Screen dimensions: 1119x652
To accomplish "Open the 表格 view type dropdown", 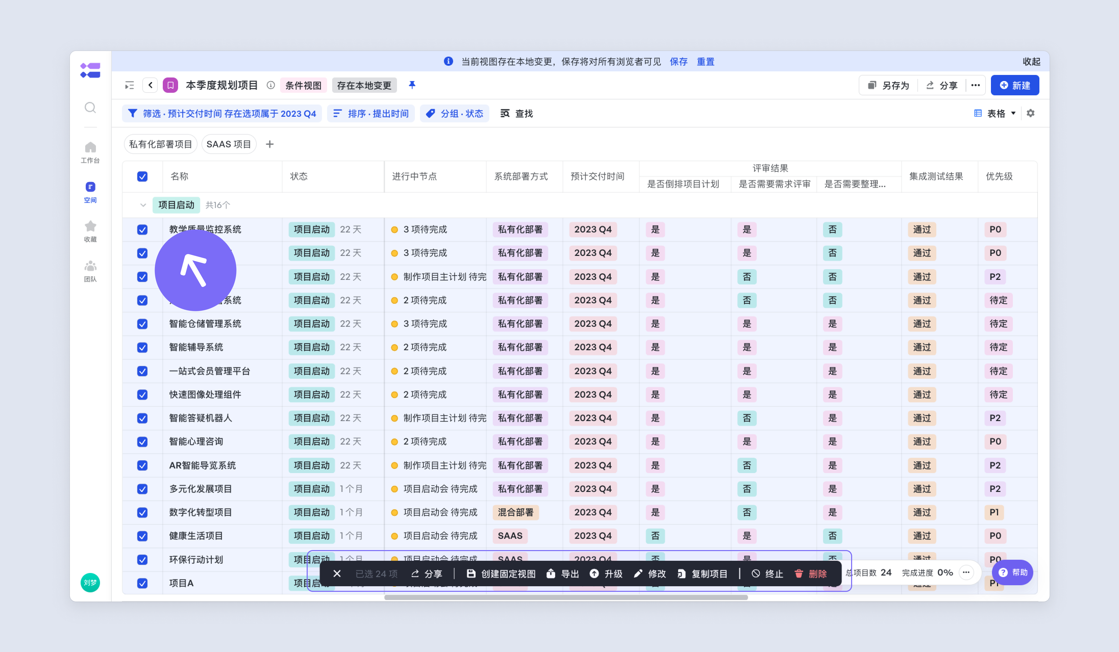I will point(995,113).
